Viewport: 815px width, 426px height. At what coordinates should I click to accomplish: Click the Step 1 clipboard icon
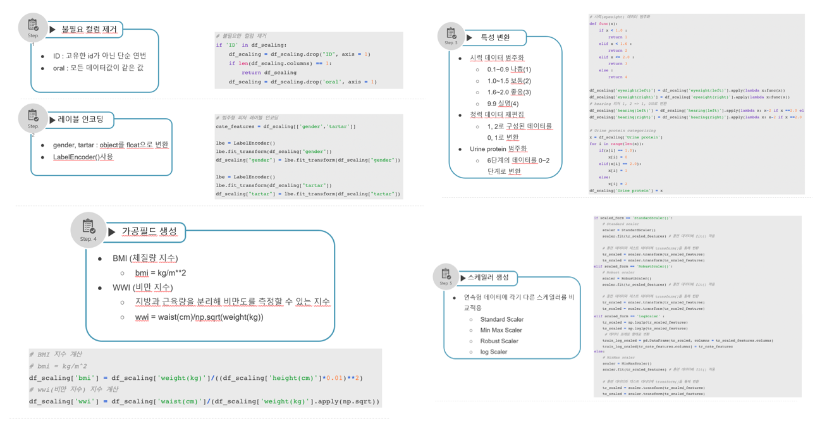[32, 24]
